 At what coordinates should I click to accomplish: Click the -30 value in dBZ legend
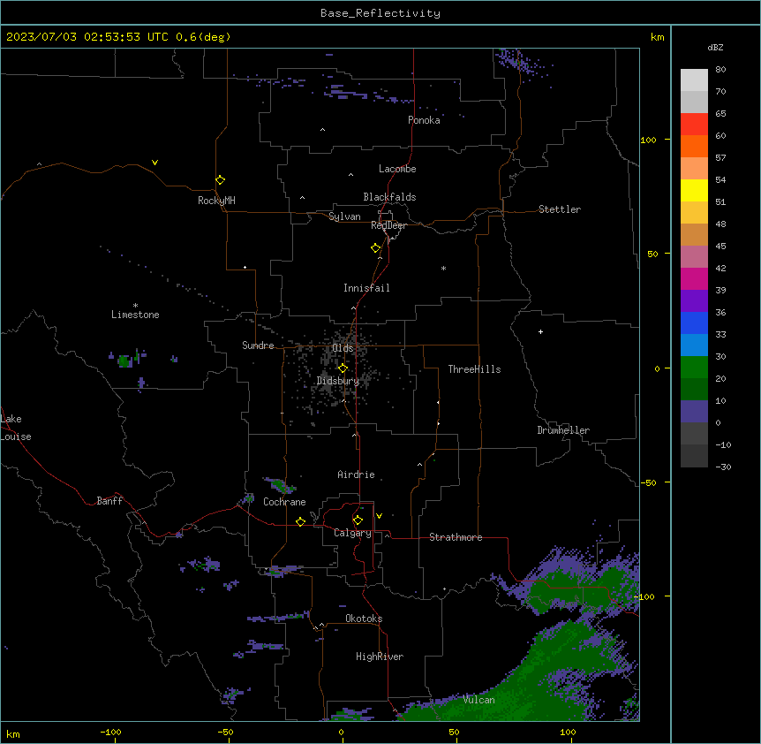coord(723,467)
